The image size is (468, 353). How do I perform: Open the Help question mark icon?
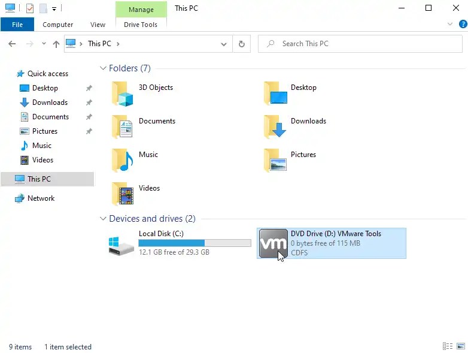(463, 24)
